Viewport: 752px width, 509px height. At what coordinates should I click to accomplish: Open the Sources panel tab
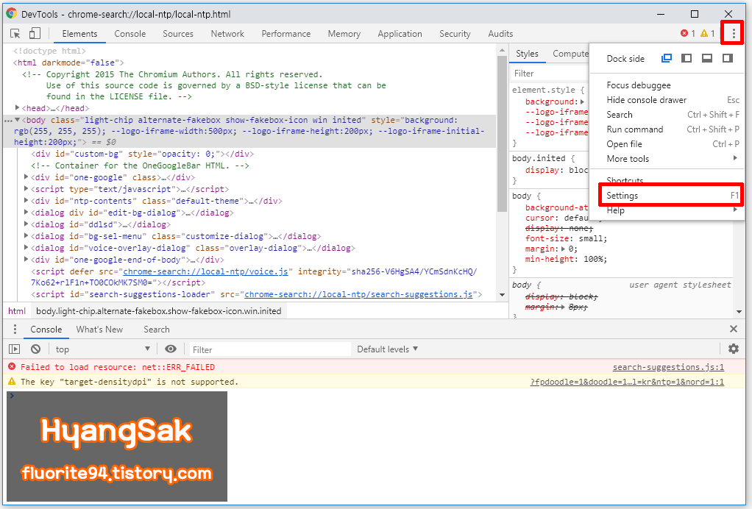[x=178, y=34]
